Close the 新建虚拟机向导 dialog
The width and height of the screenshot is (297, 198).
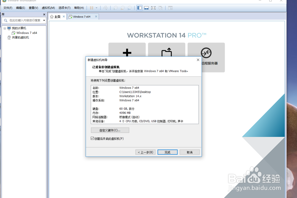point(198,60)
